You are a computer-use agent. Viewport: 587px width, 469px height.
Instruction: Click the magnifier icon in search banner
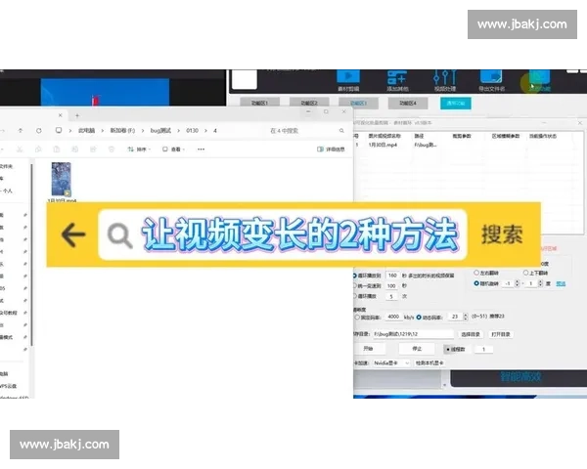click(120, 234)
